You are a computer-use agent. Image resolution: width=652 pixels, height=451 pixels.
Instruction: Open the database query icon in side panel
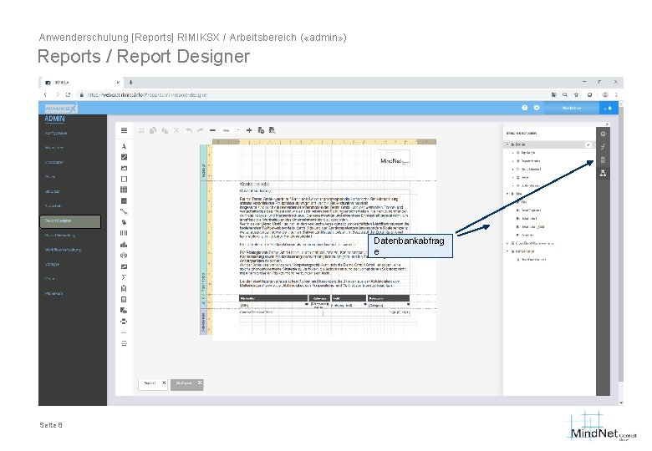coord(603,160)
